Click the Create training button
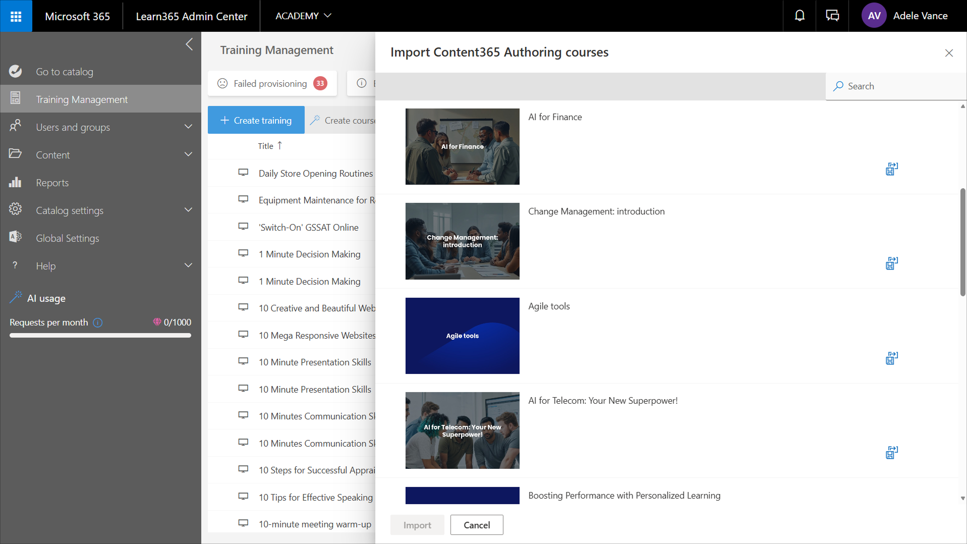This screenshot has height=544, width=967. pyautogui.click(x=256, y=120)
